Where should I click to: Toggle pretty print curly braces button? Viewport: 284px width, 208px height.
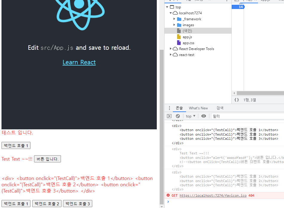237,100
